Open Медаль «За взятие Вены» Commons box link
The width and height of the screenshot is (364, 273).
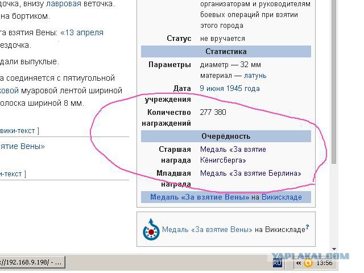[x=207, y=230]
